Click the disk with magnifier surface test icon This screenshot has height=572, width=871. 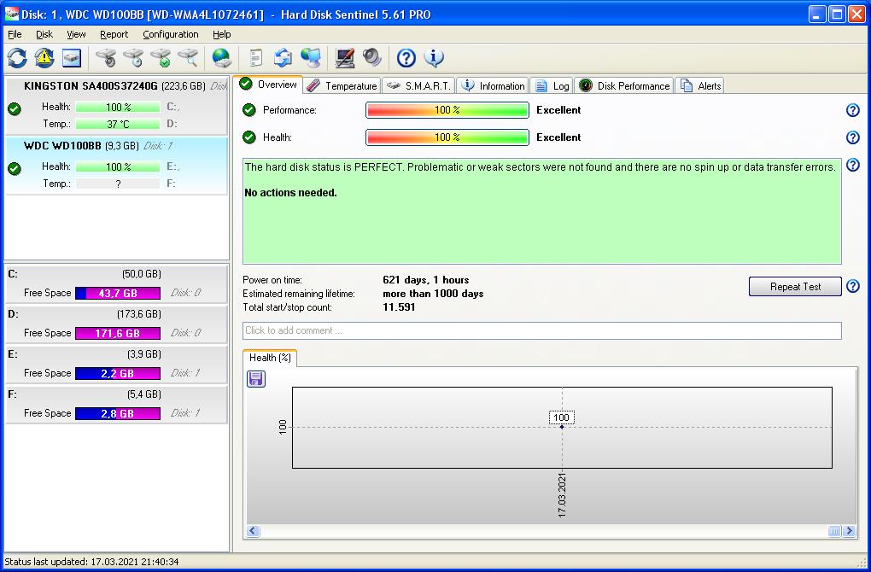(189, 58)
